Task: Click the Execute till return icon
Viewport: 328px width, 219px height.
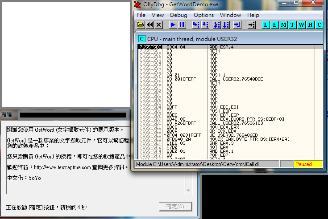Action: click(x=237, y=25)
